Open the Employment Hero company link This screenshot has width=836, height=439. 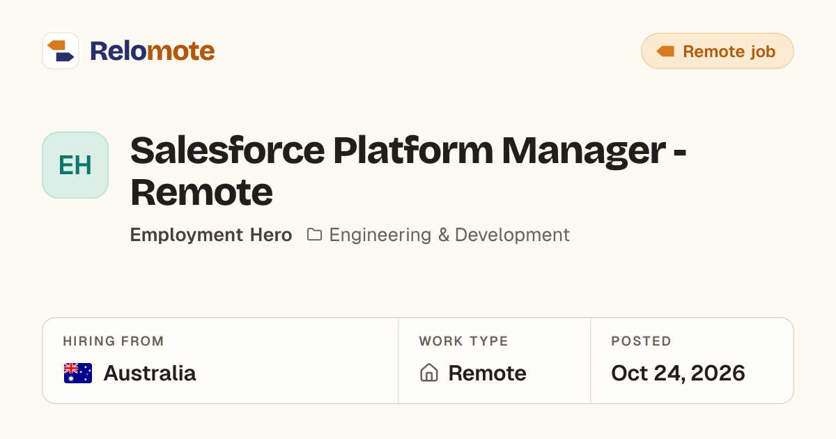[211, 235]
